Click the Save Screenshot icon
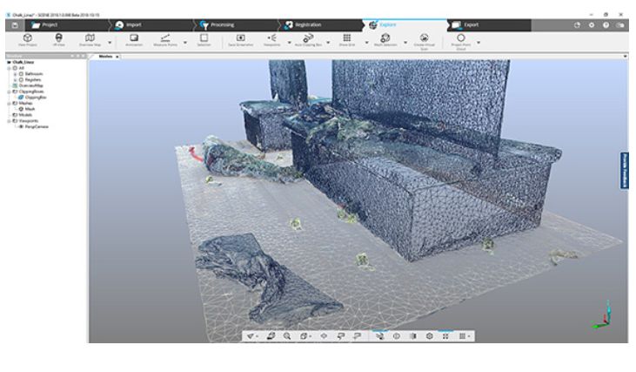 tap(240, 37)
